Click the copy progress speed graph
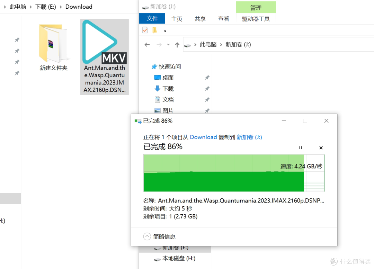The height and width of the screenshot is (269, 374). click(234, 173)
